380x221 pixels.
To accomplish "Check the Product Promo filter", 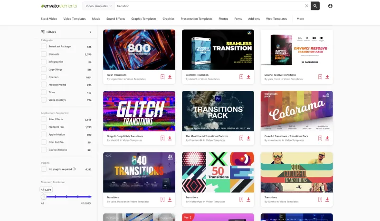I will coord(44,85).
